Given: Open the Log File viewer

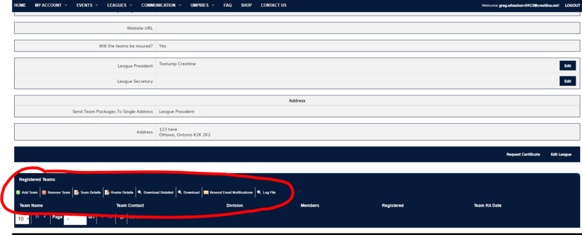Looking at the screenshot, I should [x=259, y=192].
